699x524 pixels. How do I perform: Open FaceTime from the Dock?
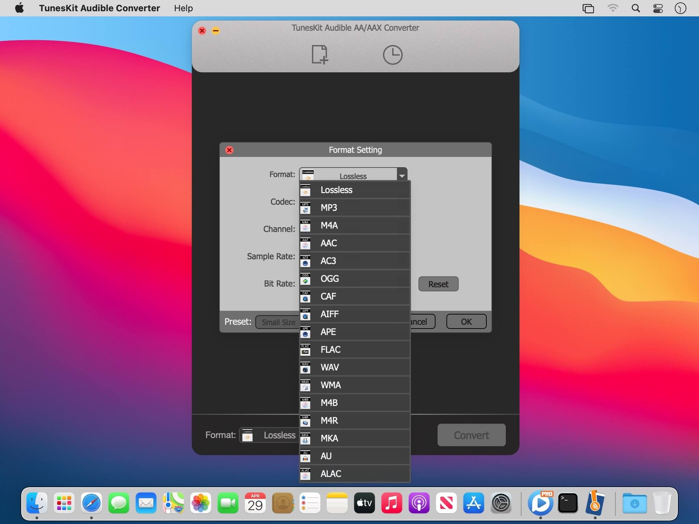tap(228, 503)
